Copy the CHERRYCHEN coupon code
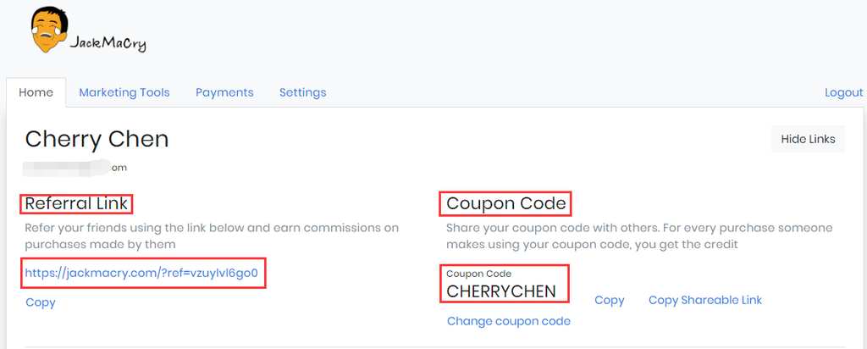The width and height of the screenshot is (867, 349). [610, 300]
